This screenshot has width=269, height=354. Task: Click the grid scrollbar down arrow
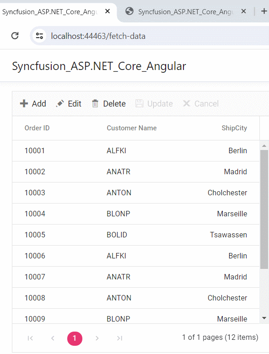264,318
